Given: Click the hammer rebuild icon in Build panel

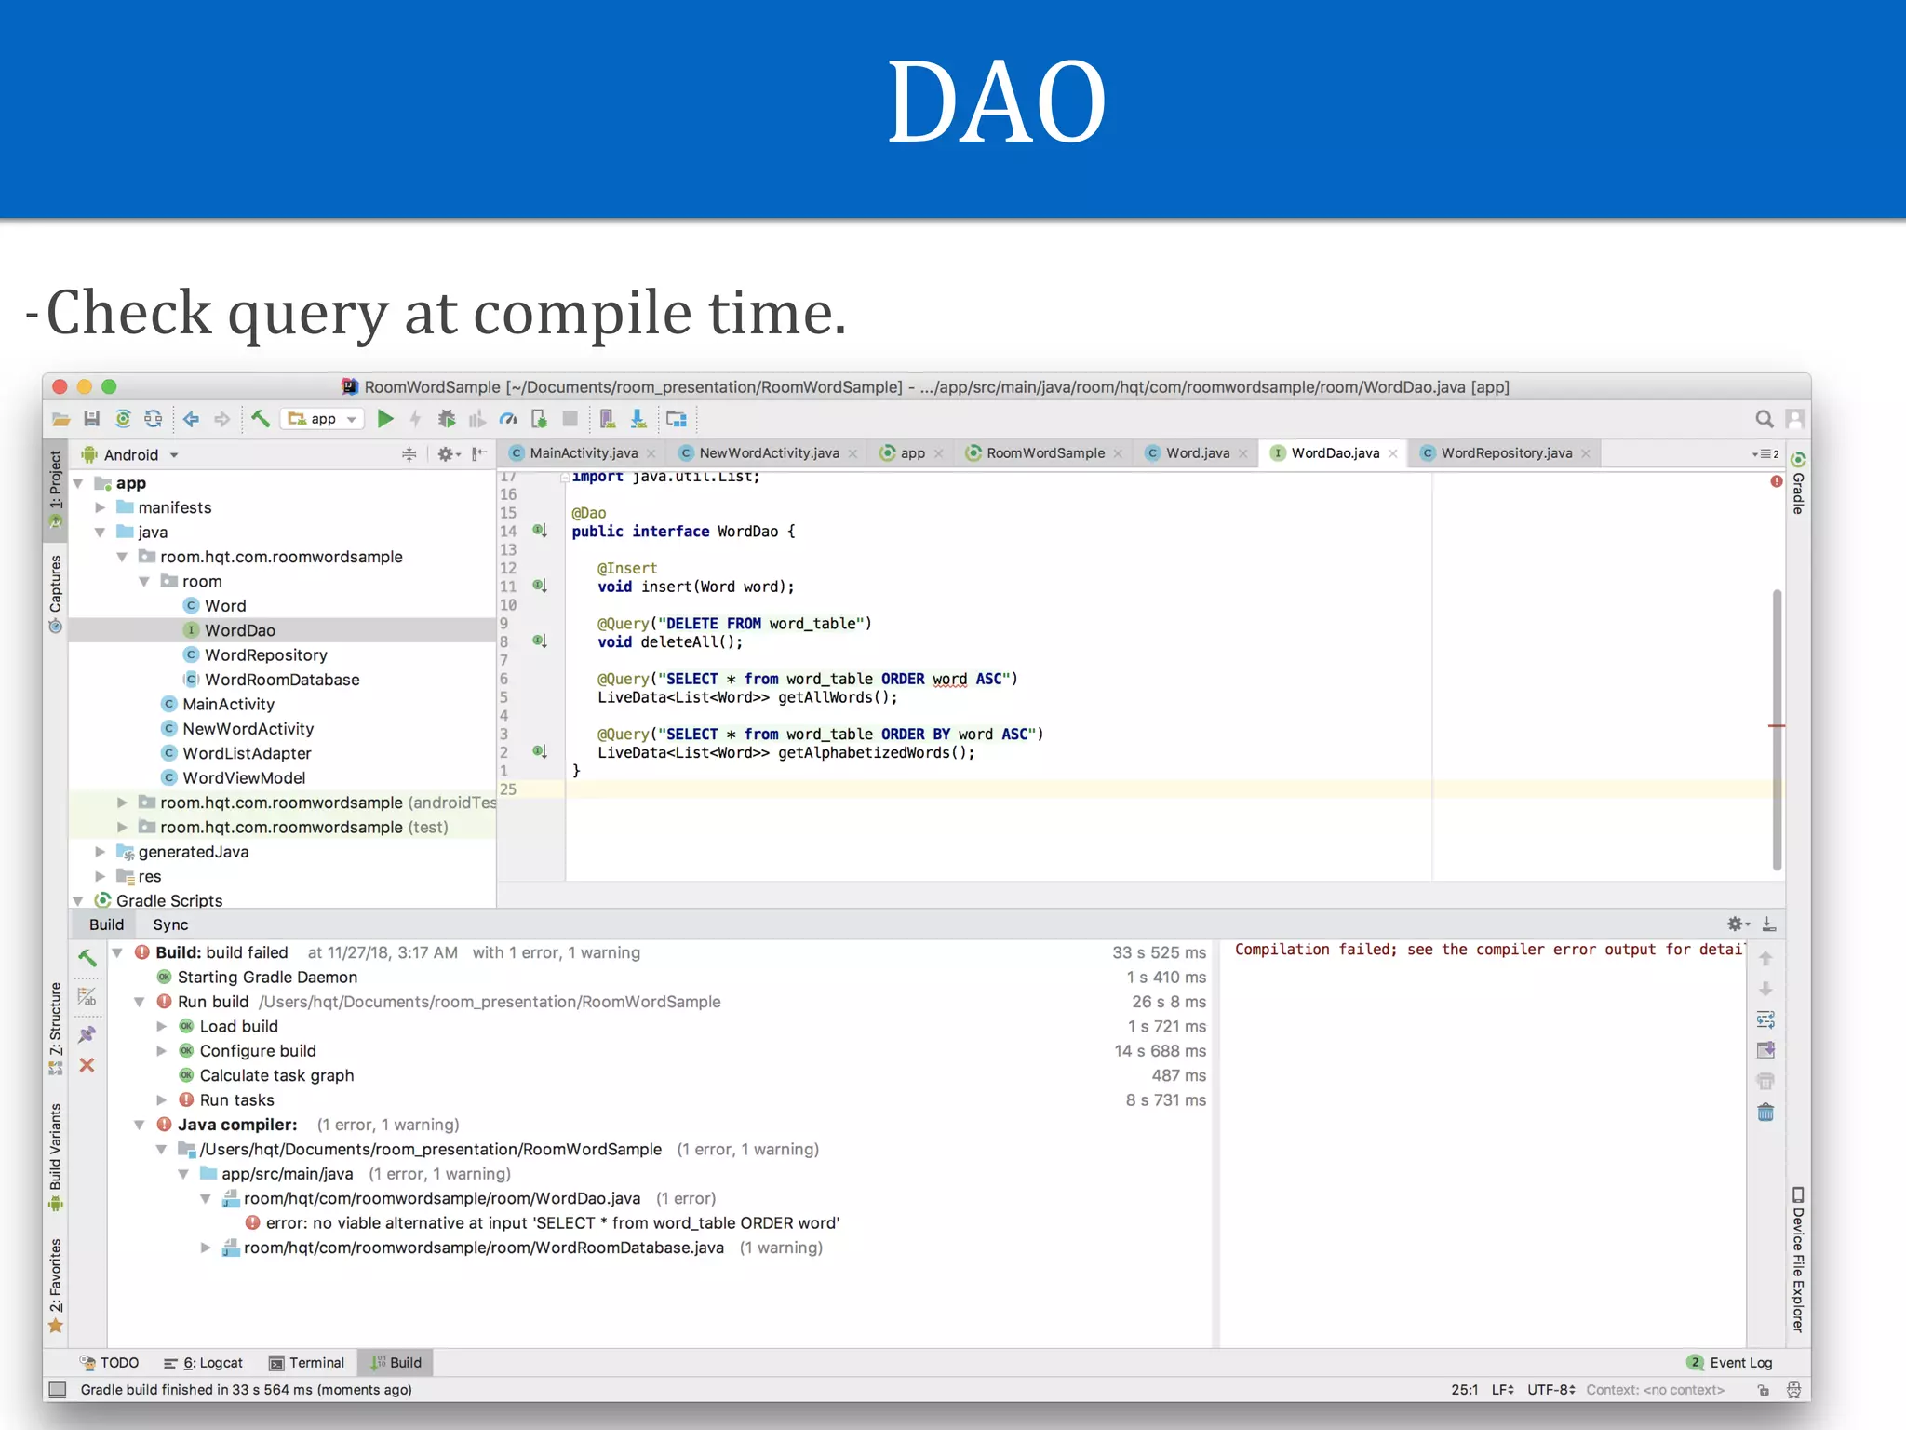Looking at the screenshot, I should coord(87,957).
